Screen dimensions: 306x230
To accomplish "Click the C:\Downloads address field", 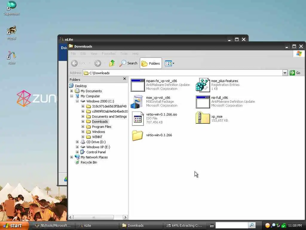I will click(x=183, y=73).
